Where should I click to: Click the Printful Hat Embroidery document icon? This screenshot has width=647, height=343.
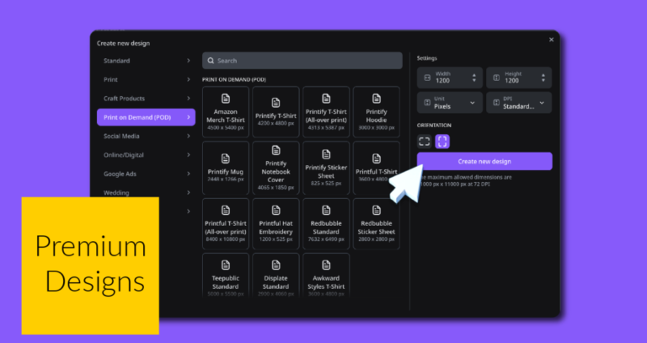(x=275, y=210)
